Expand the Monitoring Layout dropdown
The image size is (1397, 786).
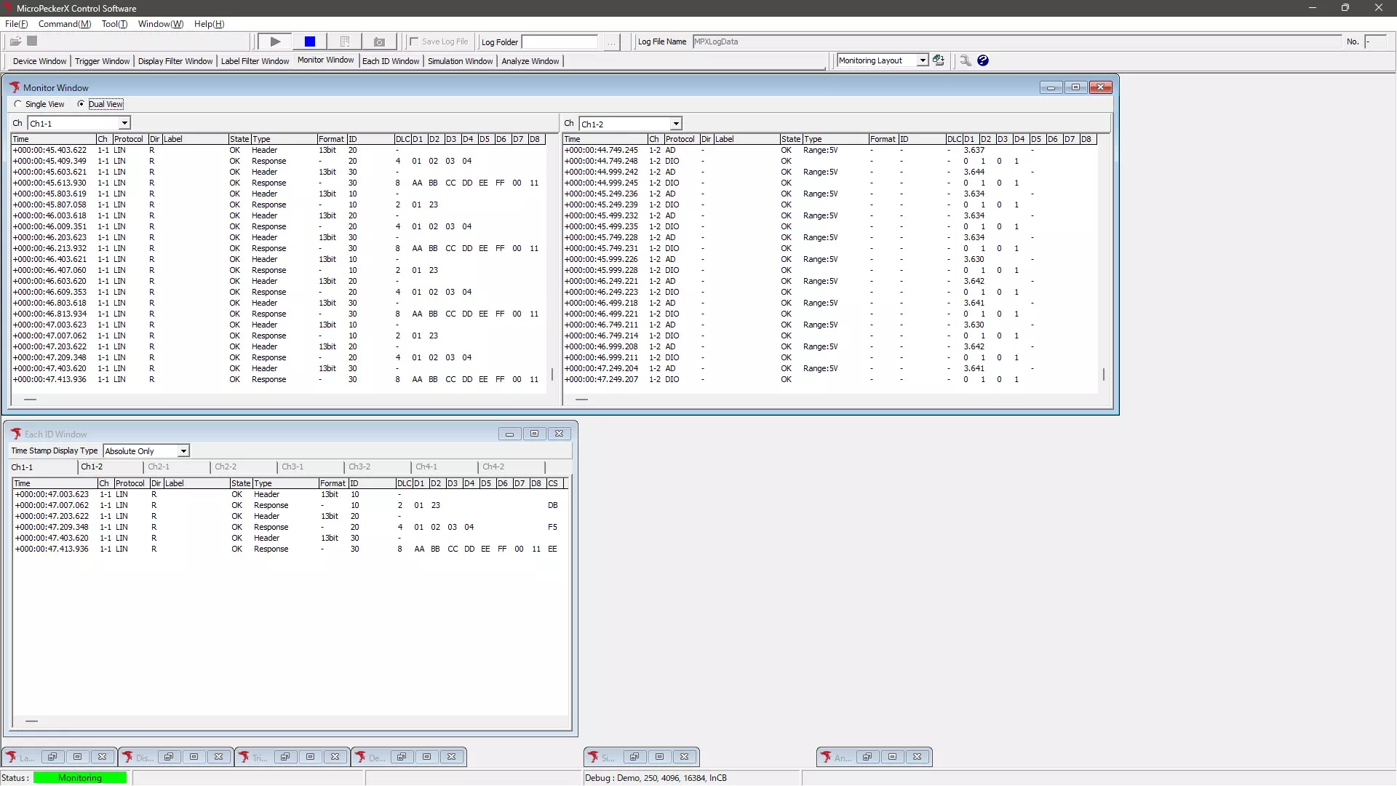point(923,60)
